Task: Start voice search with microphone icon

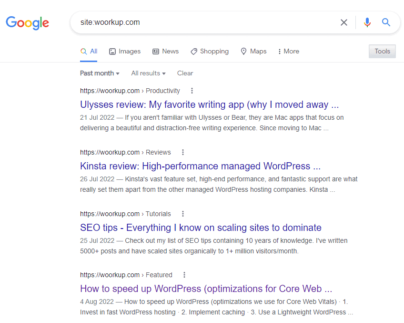Action: pos(367,22)
